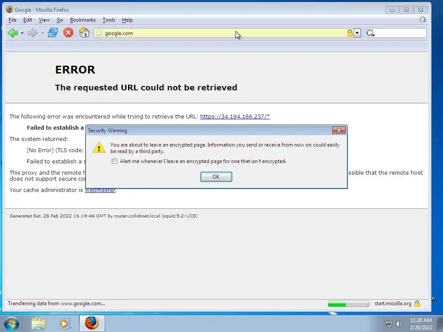Tick 'Alert me whenever I leave' checkbox
The image size is (443, 332).
114,161
